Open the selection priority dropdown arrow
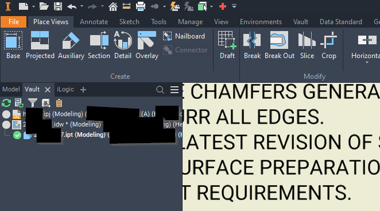Screen dimensions: 380x211 pos(212,6)
